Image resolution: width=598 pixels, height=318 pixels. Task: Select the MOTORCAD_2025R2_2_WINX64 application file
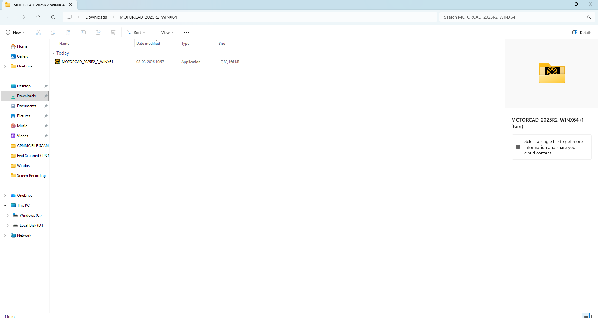point(87,62)
